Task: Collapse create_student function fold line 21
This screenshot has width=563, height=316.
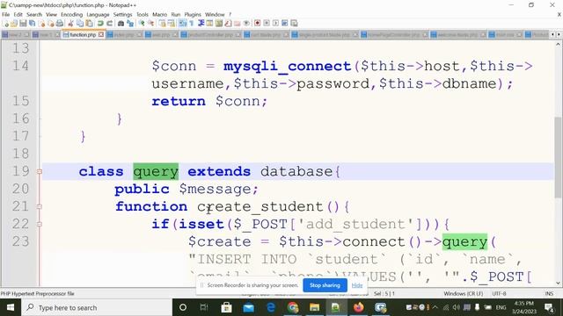Action: click(40, 207)
